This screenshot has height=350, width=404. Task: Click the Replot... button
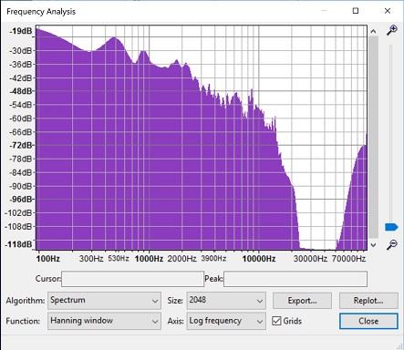[x=368, y=301]
